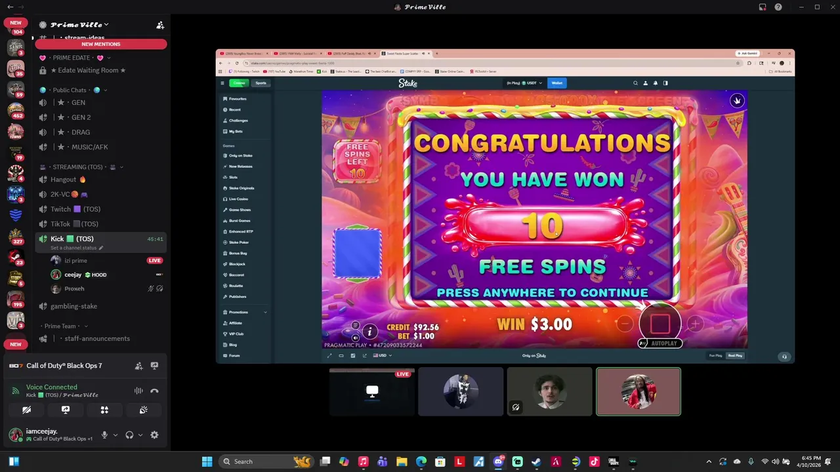The image size is (840, 472).
Task: Open microphone input options chevron
Action: pyautogui.click(x=115, y=435)
